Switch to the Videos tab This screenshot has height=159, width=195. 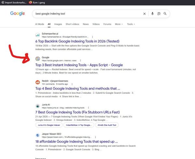point(96,24)
